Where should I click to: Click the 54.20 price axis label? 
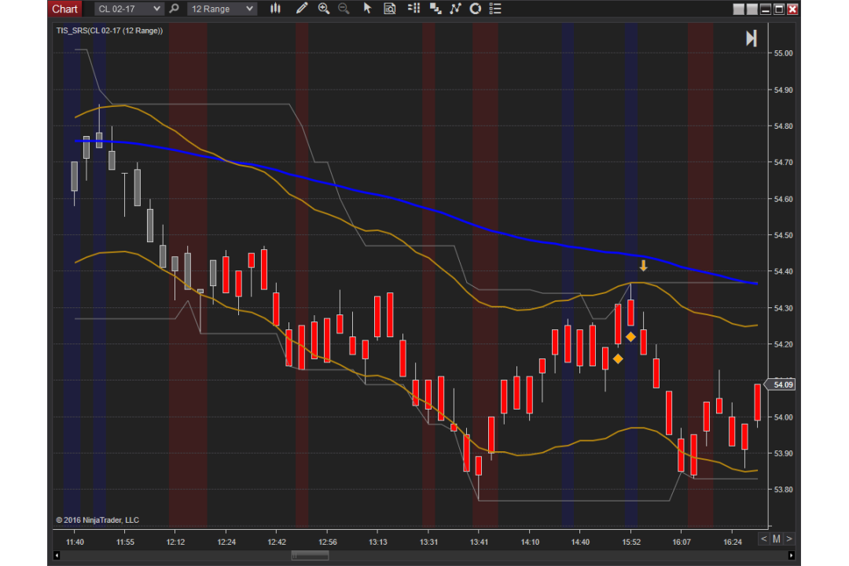(x=783, y=344)
